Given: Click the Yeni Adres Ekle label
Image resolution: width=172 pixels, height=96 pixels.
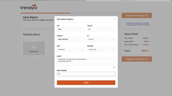Looking at the screenshot, I should (34, 51).
